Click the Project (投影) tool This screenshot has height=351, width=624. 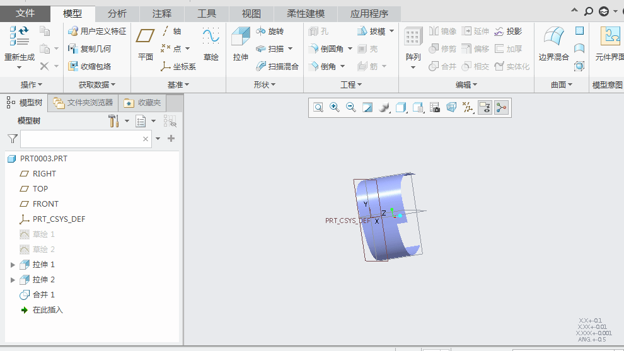(508, 31)
